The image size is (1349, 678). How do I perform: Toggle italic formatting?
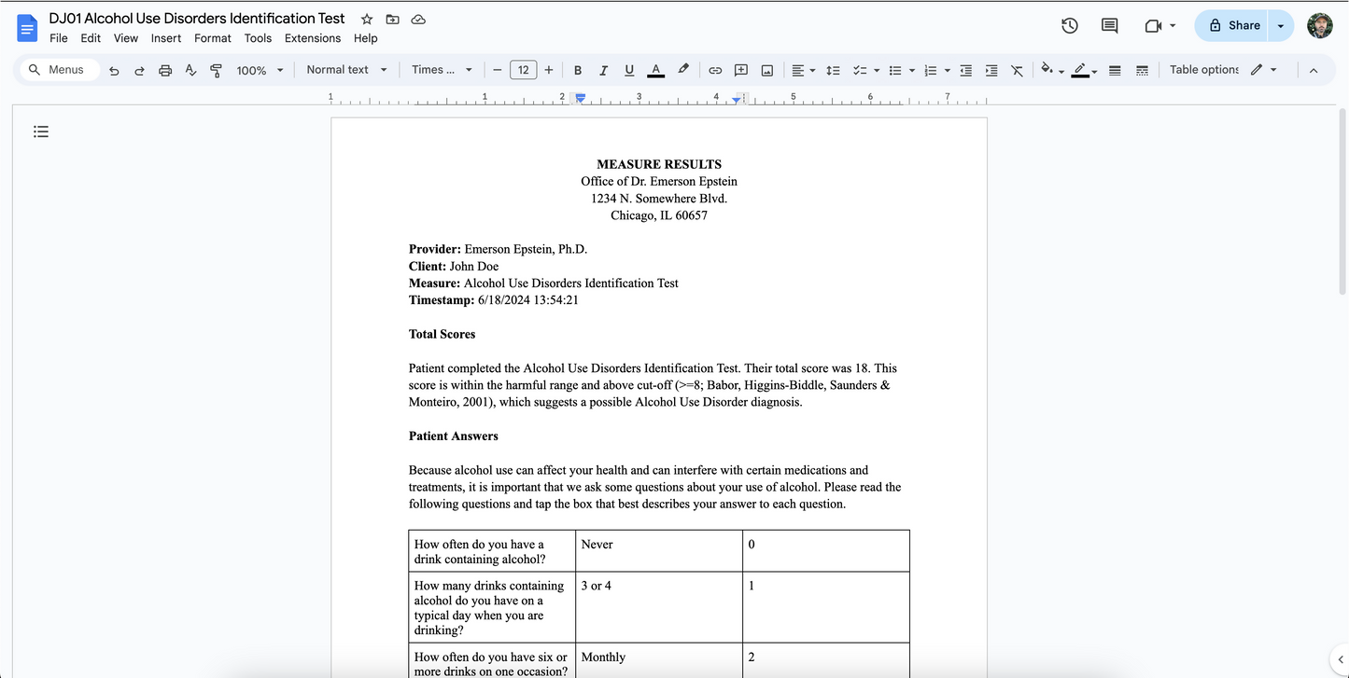(x=603, y=70)
